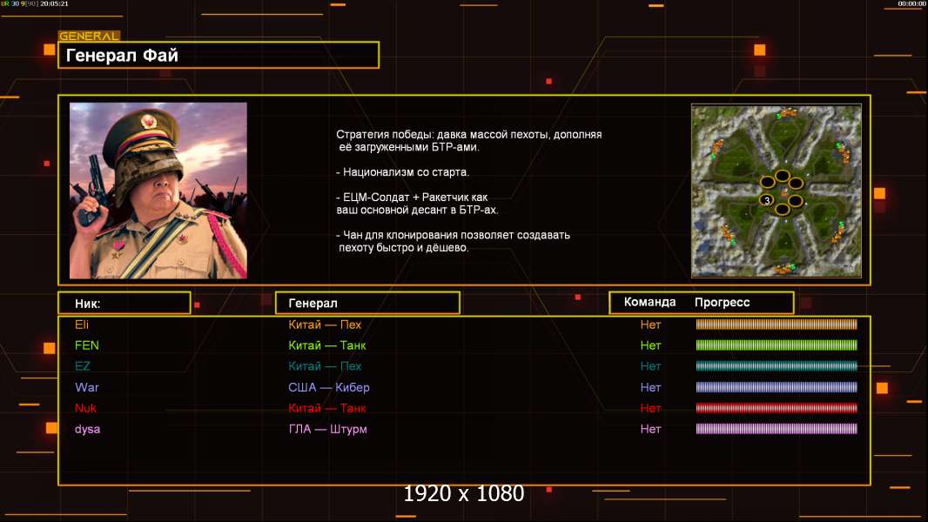Image resolution: width=928 pixels, height=522 pixels.
Task: Click the "Генерал" column header
Action: point(367,304)
